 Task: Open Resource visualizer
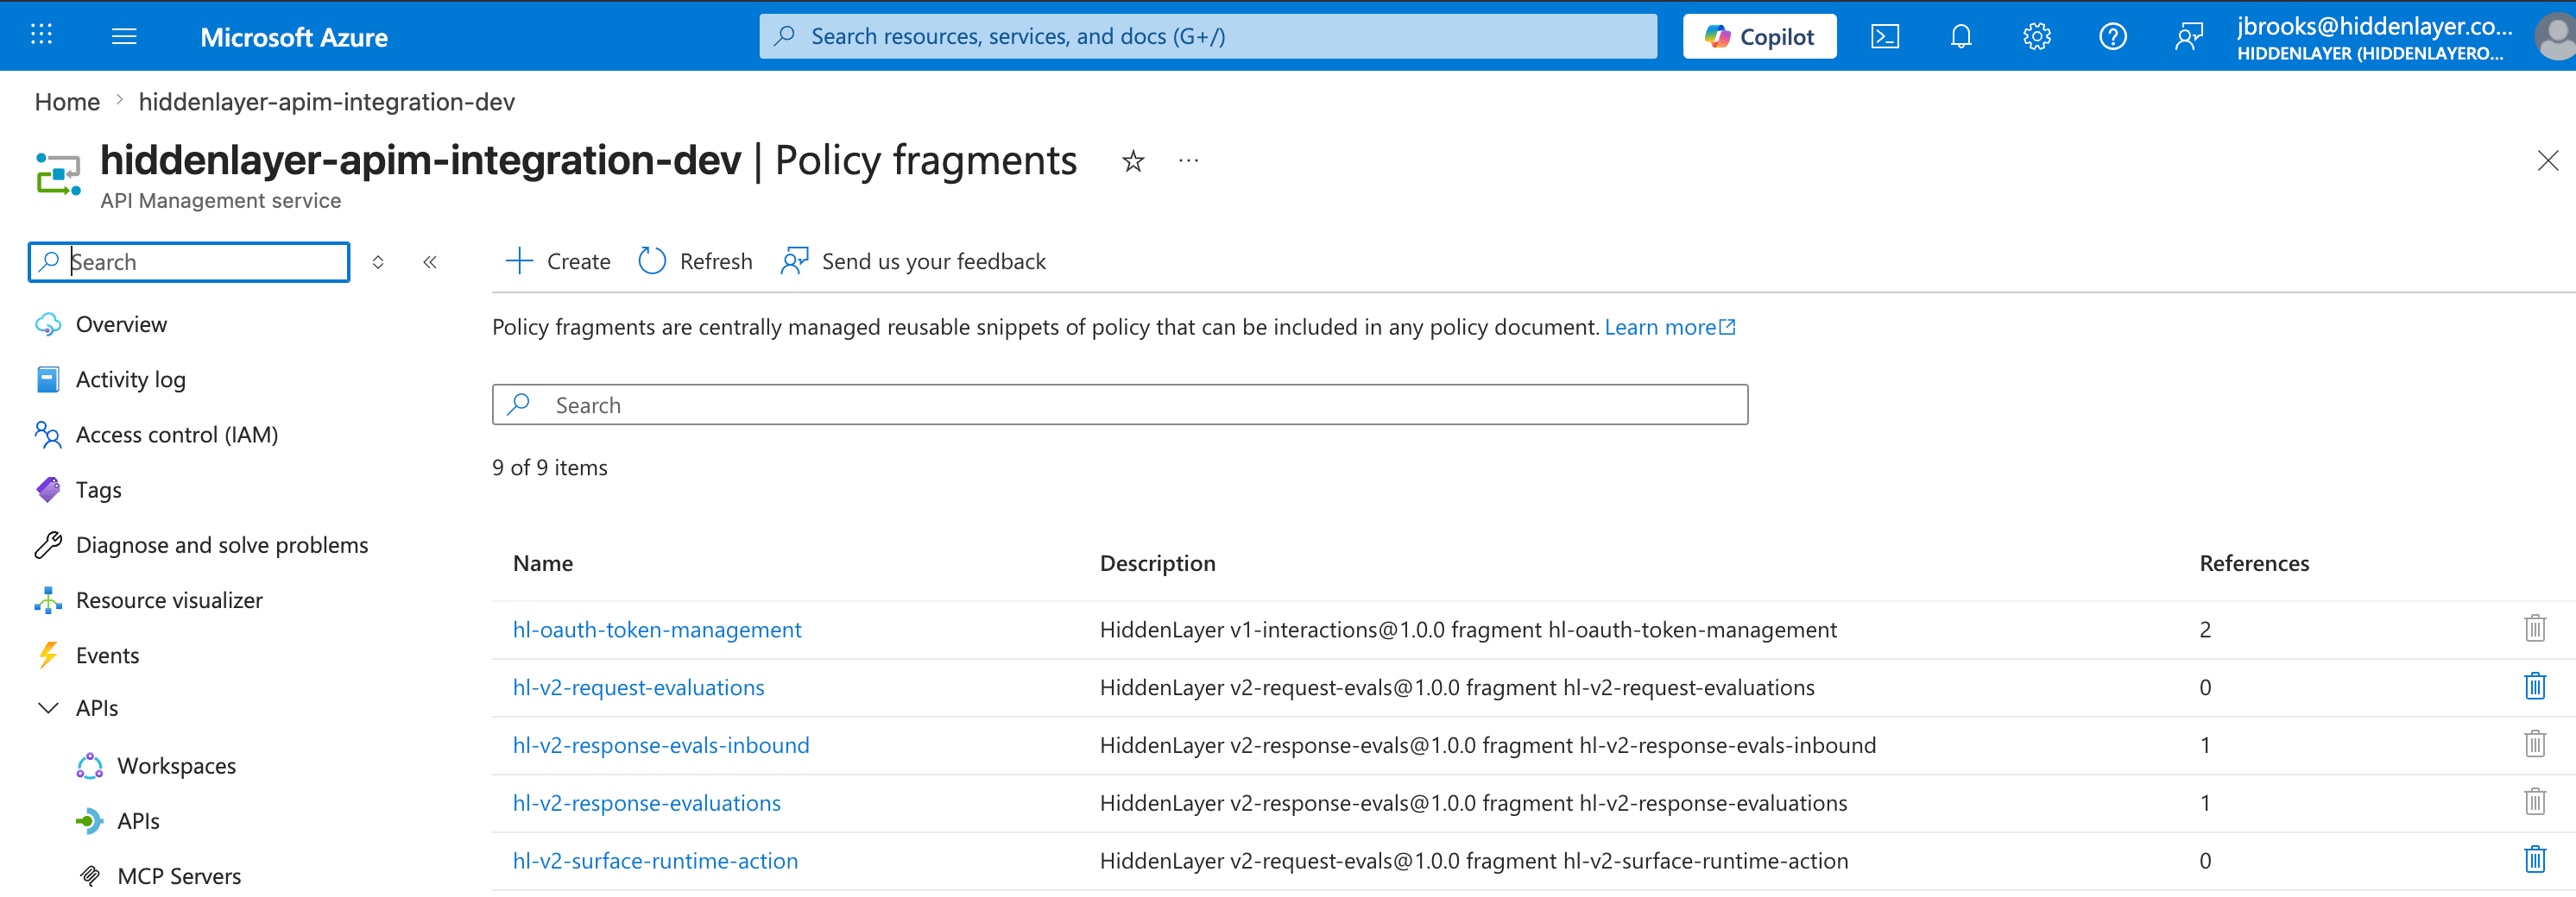(169, 600)
